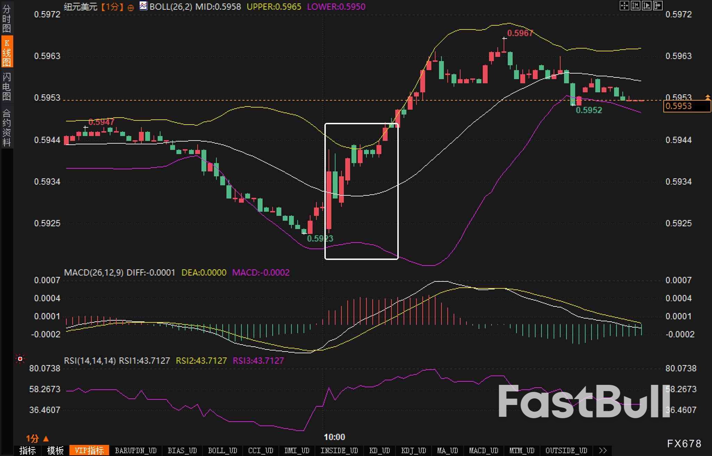This screenshot has width=712, height=456.
Task: Open 合约资料 contract info panel
Action: [x=7, y=127]
